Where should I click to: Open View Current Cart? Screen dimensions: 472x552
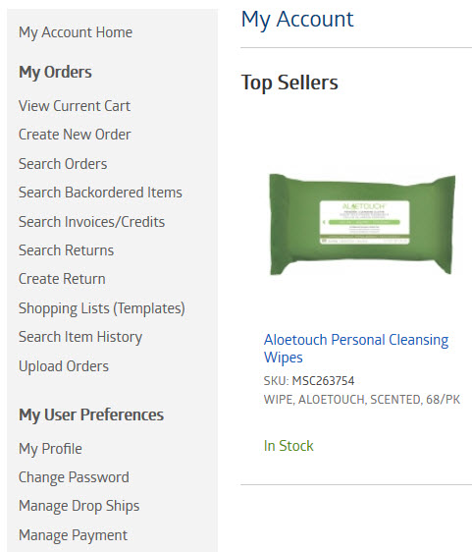tap(75, 106)
